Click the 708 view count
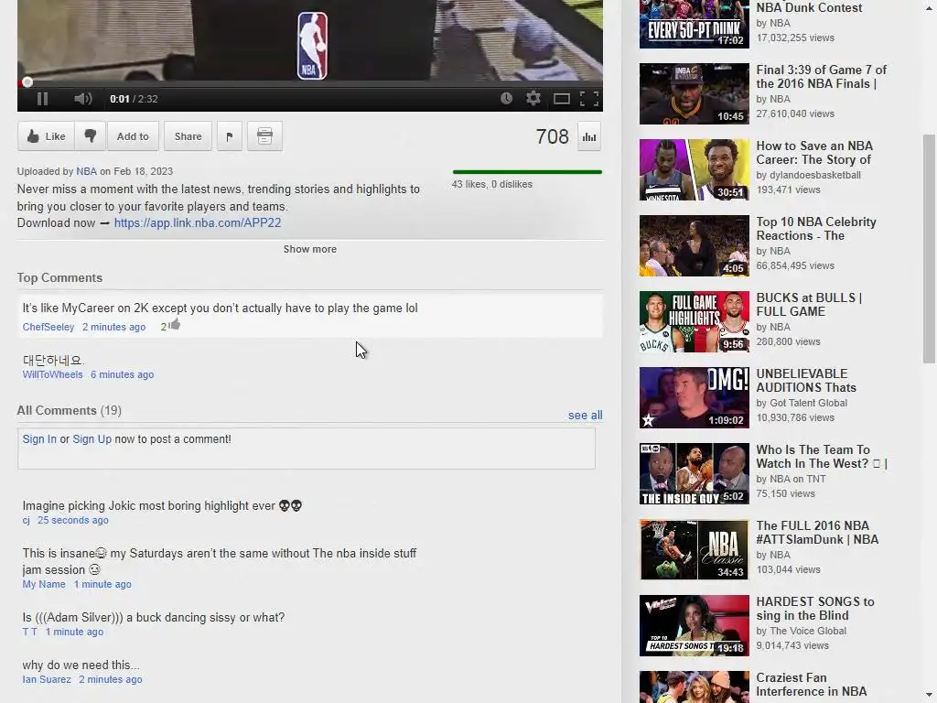This screenshot has width=937, height=703. click(x=552, y=137)
